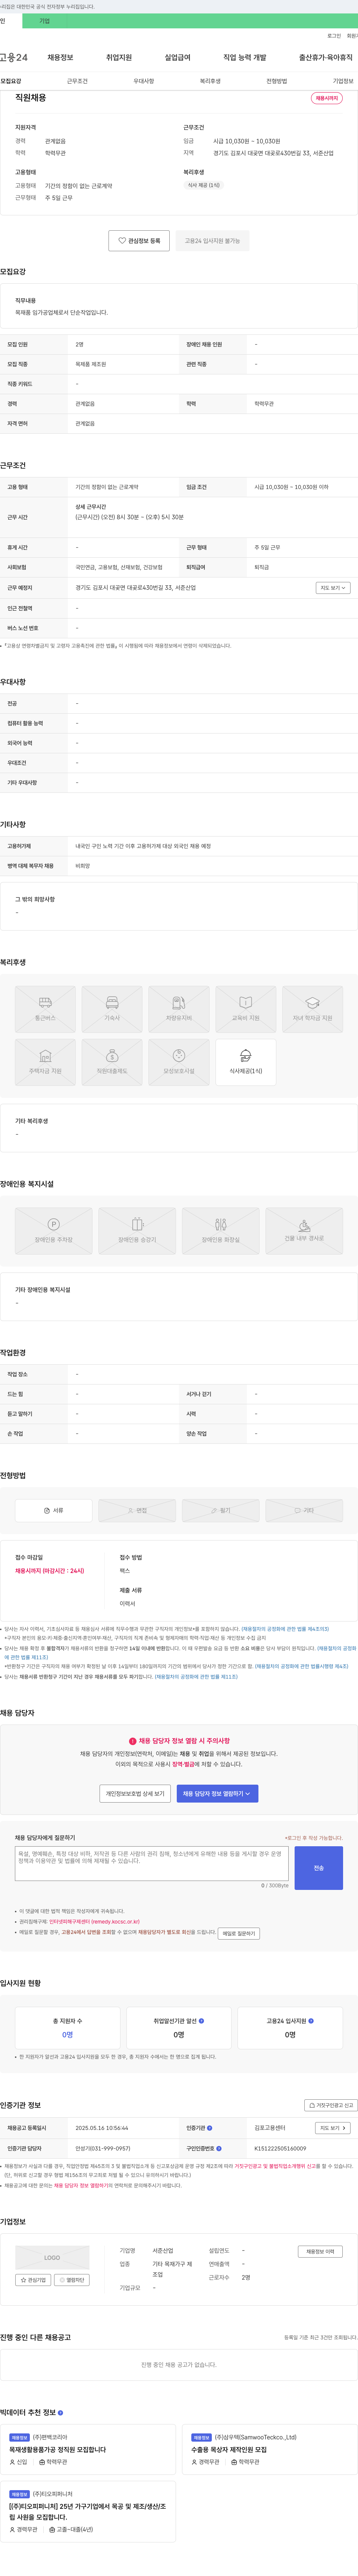This screenshot has height=2576, width=358.
Task: Open the 실업급여 main menu
Action: point(177,58)
